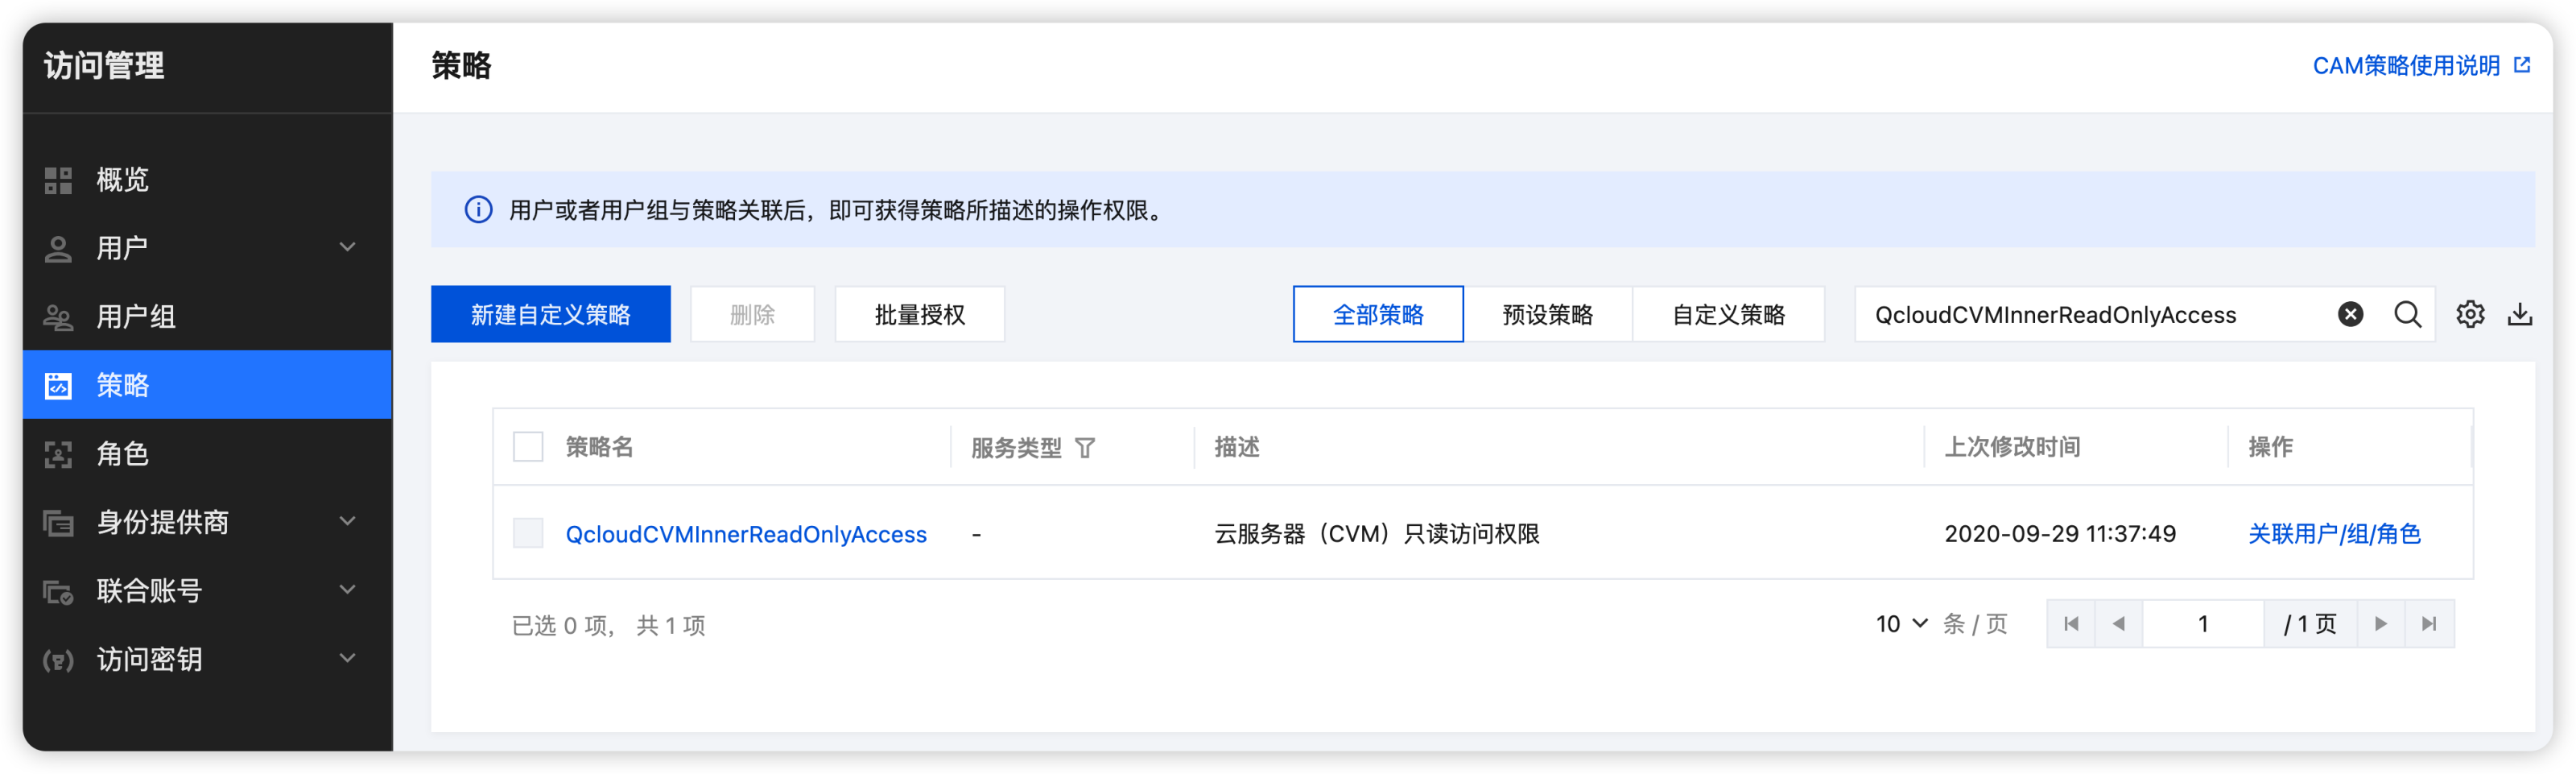Click the 联合账号 icon in sidebar
The height and width of the screenshot is (774, 2576).
click(x=58, y=591)
